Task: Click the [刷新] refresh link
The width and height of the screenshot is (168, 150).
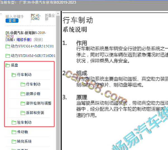Action: (x=38, y=40)
